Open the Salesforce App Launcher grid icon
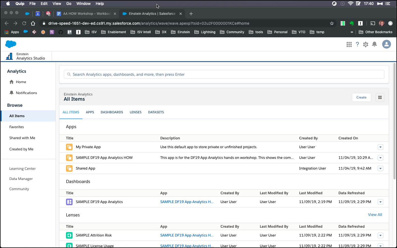Viewport: 397px width, 248px height. coord(349,44)
